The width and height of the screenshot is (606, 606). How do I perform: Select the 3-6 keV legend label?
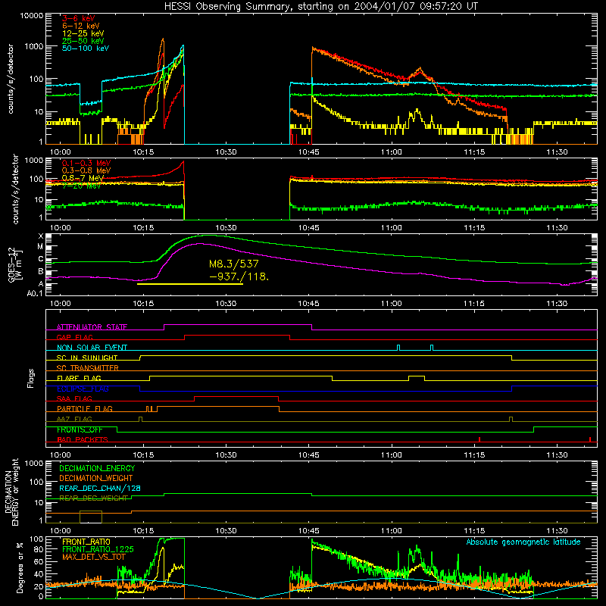pos(79,18)
